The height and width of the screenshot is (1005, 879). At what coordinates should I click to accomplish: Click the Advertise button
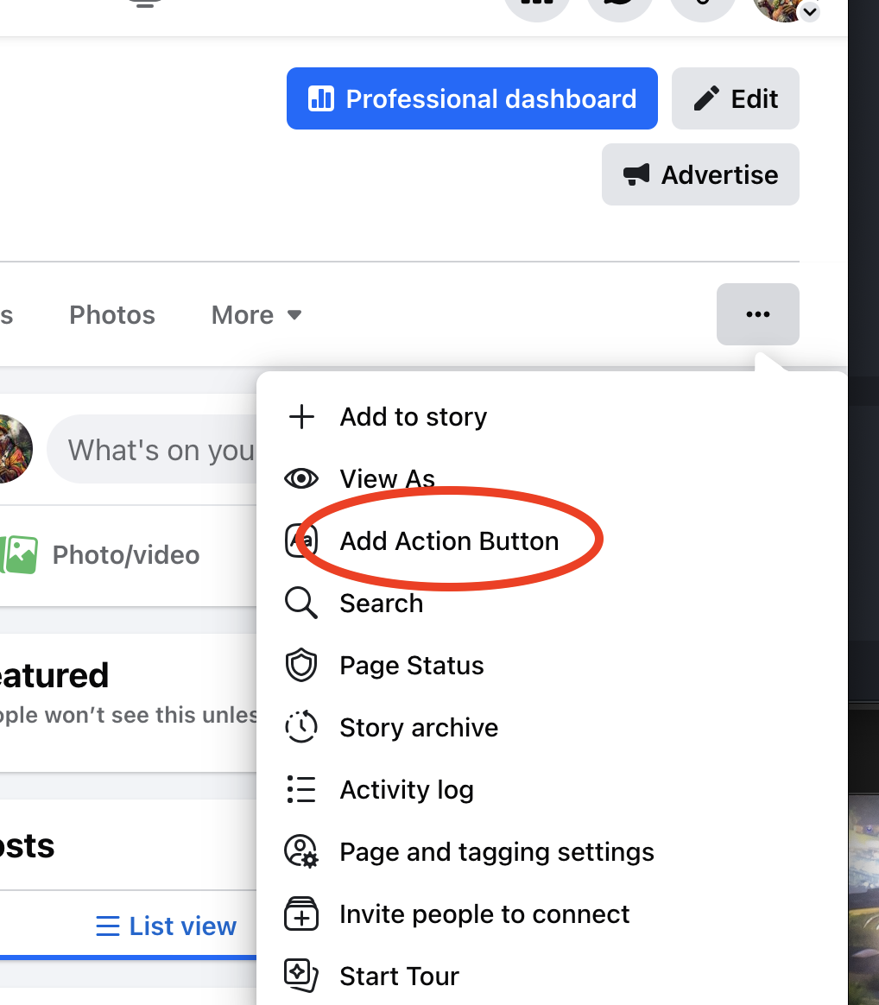[700, 175]
